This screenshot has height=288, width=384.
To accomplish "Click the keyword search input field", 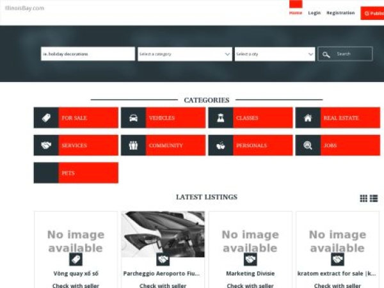I will click(88, 54).
